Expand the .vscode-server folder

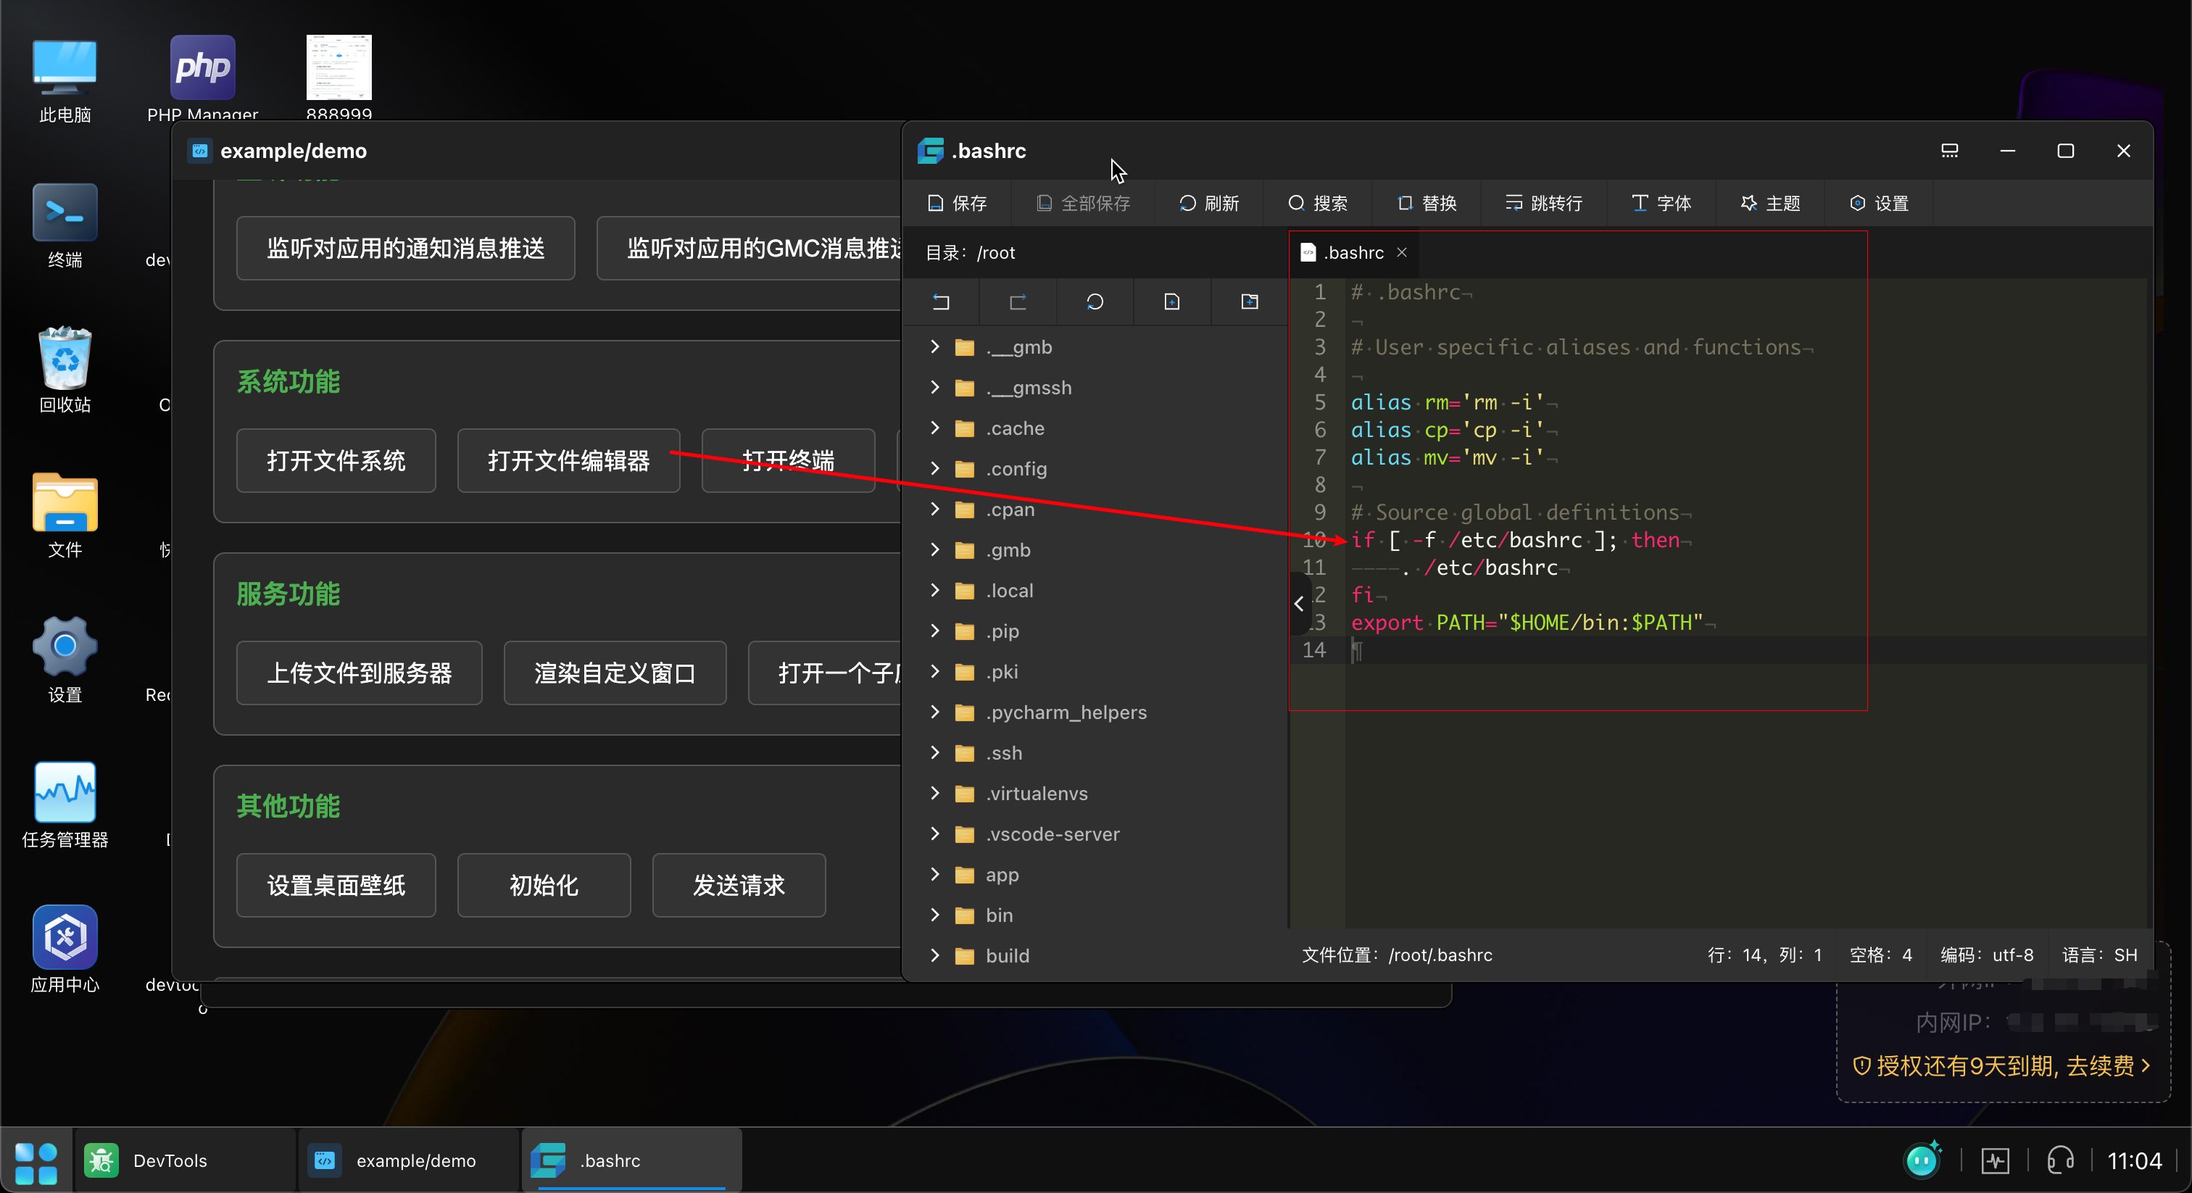(935, 834)
